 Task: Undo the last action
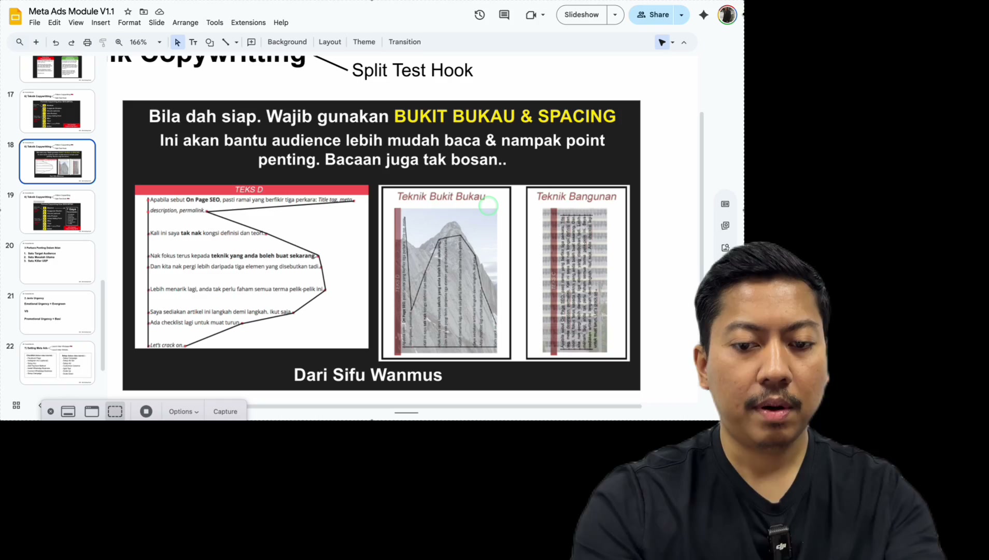point(55,42)
